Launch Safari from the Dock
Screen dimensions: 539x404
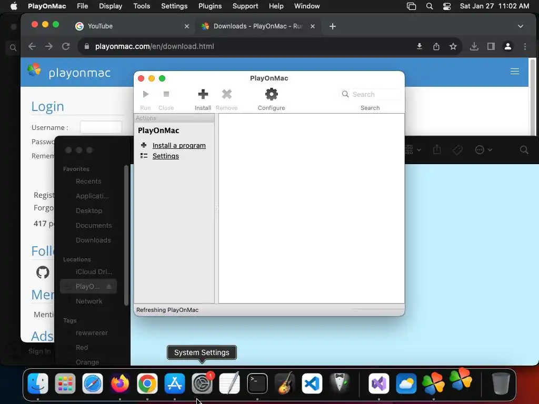[93, 383]
